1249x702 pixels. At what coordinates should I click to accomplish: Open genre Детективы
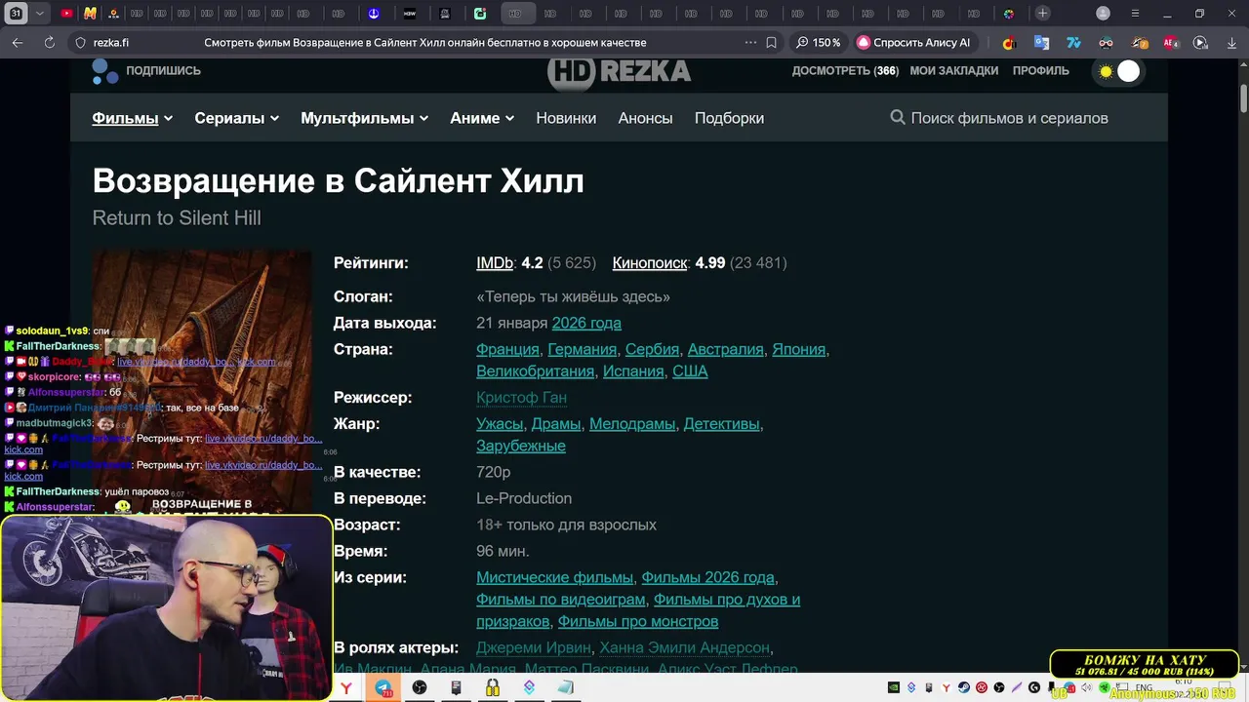click(721, 424)
